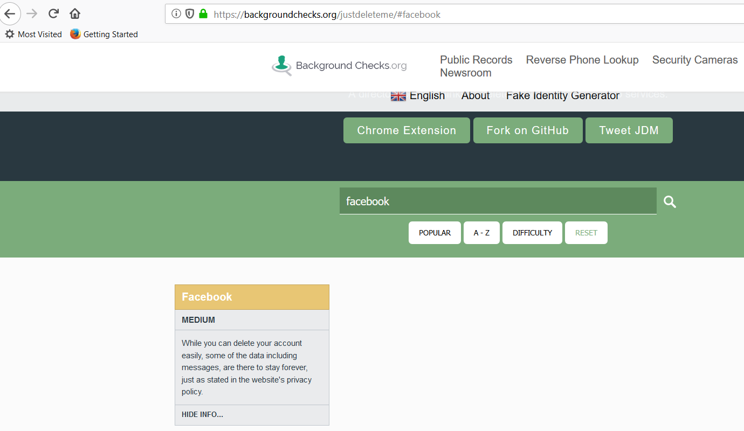The image size is (744, 431).
Task: Click the Background Checks.org logo
Action: pyautogui.click(x=339, y=66)
